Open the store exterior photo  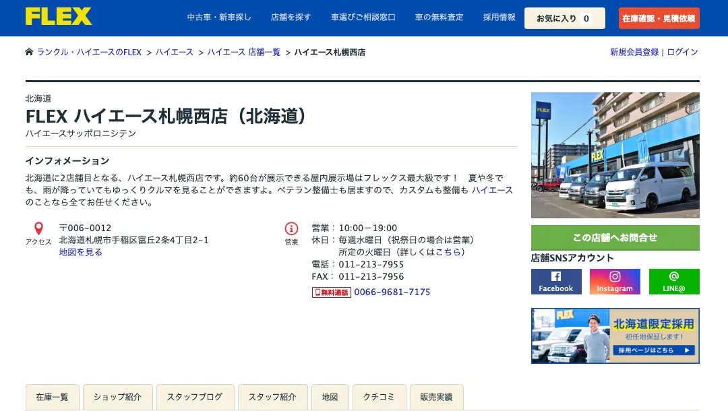pyautogui.click(x=615, y=156)
